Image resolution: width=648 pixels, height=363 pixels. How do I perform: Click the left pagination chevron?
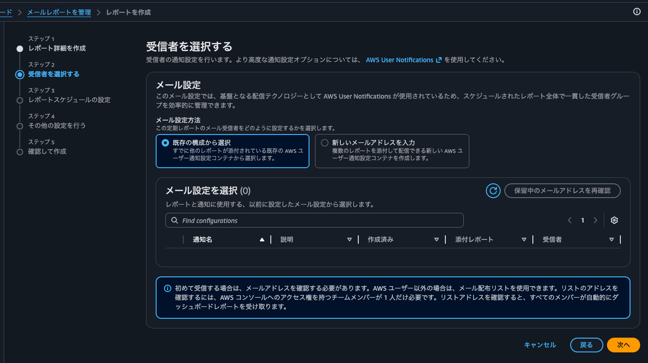[570, 220]
